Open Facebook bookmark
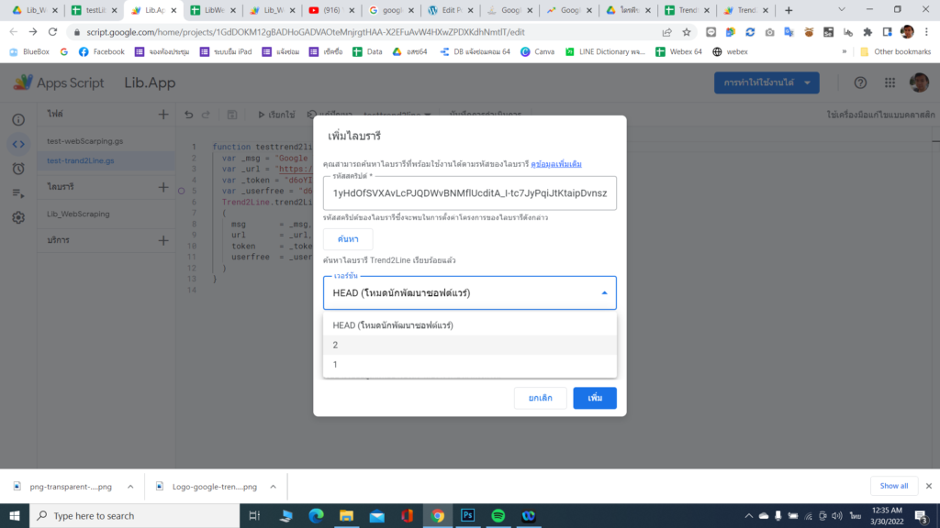This screenshot has width=940, height=528. click(101, 51)
